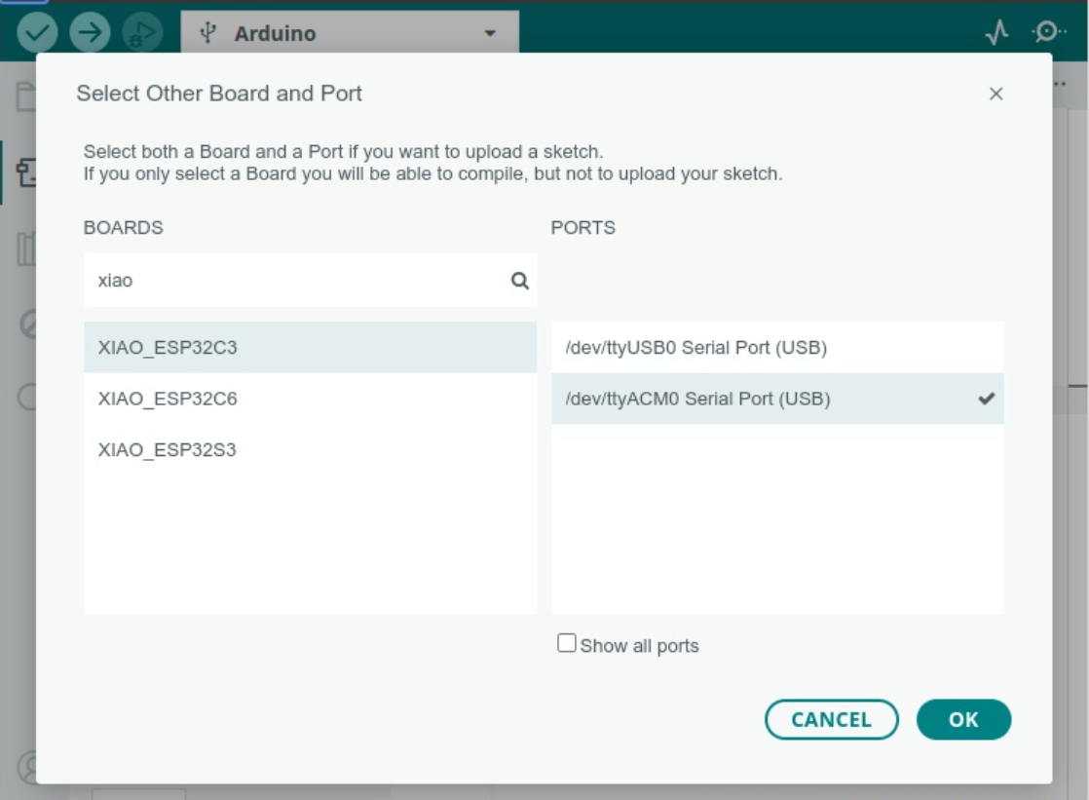Viewport: 1089px width, 800px height.
Task: Start debugging with the Debug icon
Action: 141,33
